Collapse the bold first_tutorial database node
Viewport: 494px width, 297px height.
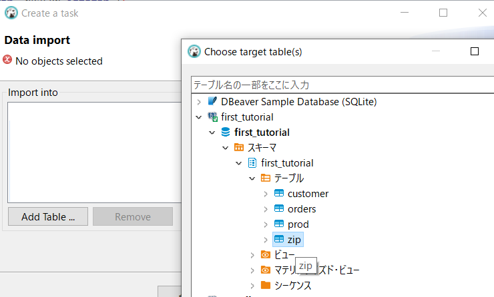212,133
